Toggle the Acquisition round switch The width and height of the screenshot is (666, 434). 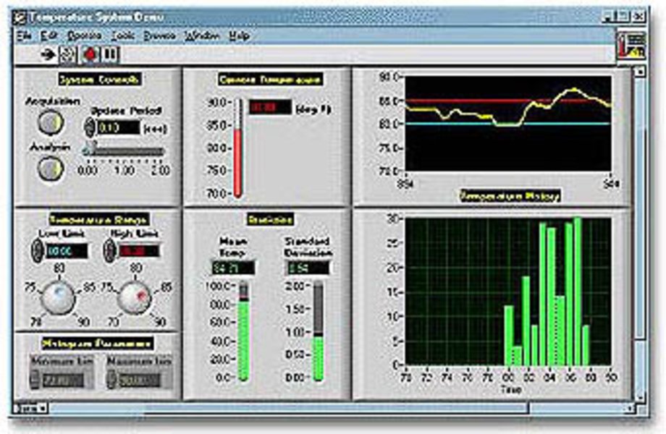tap(51, 123)
